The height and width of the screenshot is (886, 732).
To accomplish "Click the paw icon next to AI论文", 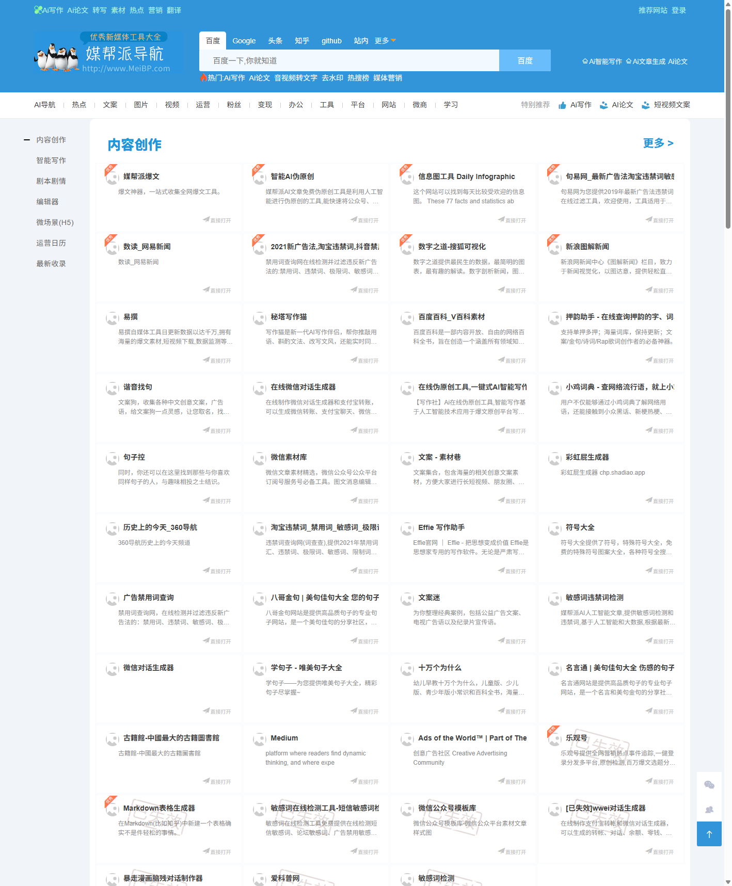I will coord(604,105).
